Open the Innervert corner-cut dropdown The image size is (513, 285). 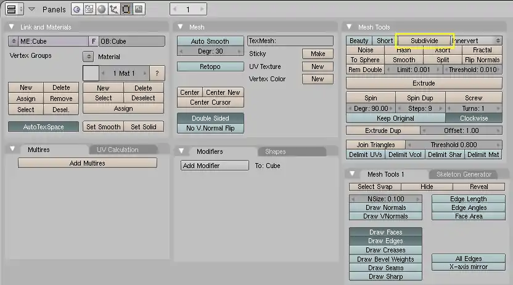click(x=478, y=41)
